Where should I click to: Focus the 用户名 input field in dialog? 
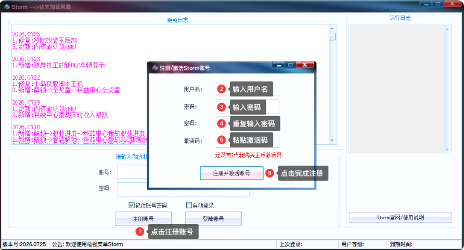click(248, 89)
